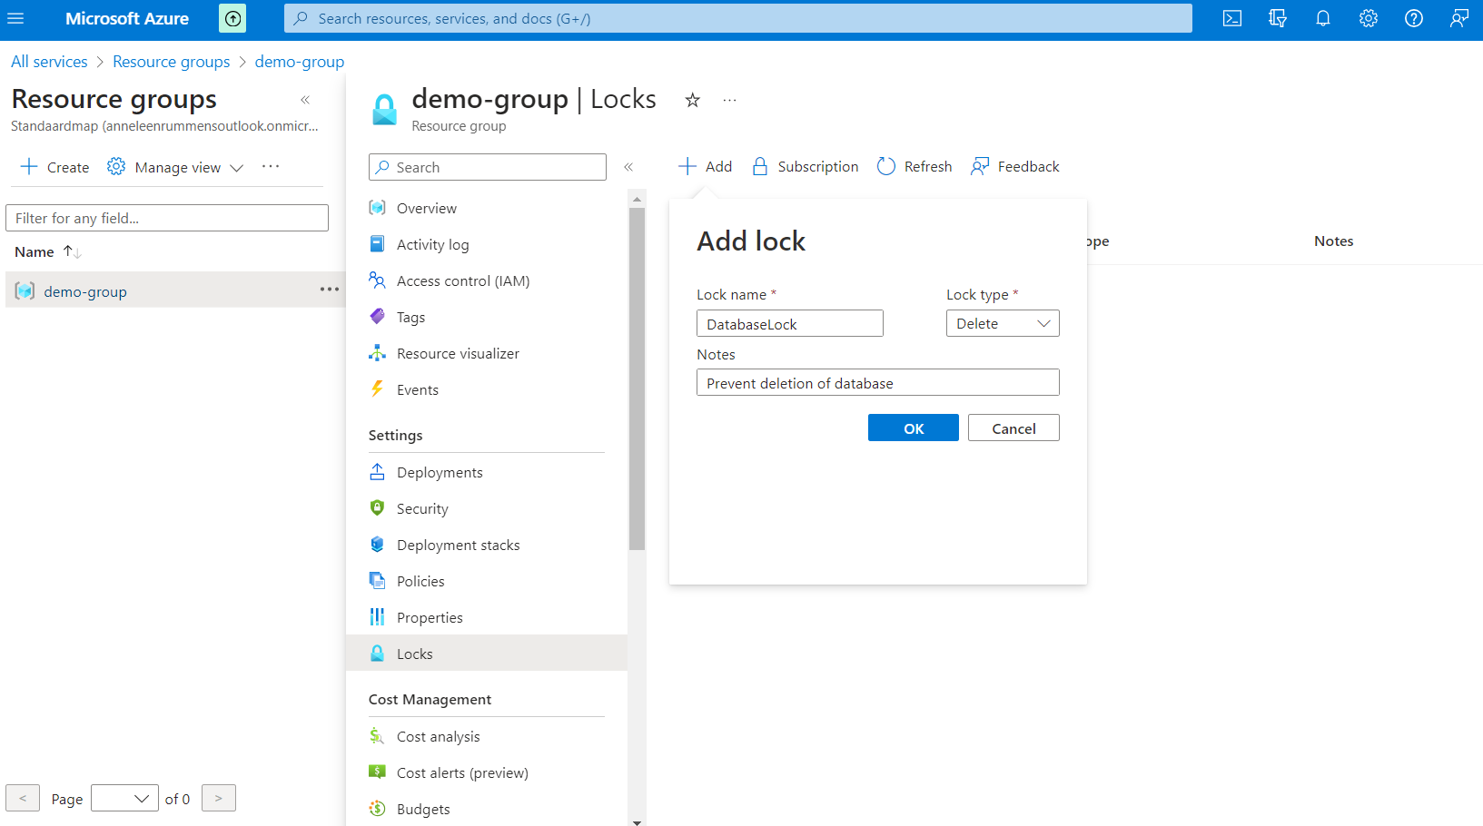
Task: Click the Notes column header
Action: (1333, 241)
